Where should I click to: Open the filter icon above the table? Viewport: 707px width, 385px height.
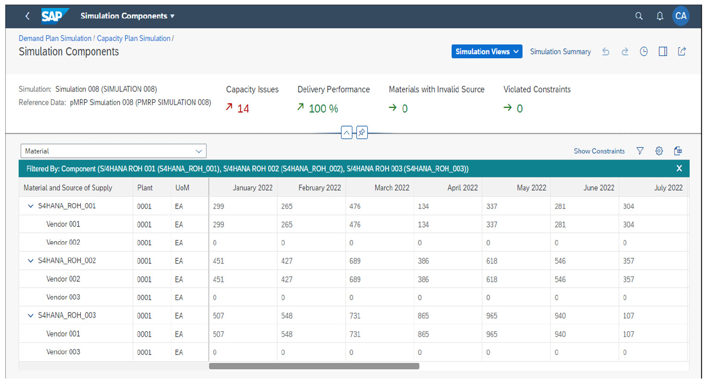(x=640, y=151)
